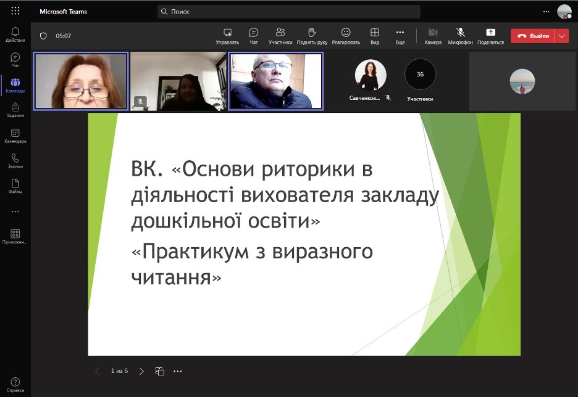The image size is (578, 397).
Task: Share screen with Поделиться
Action: click(490, 33)
